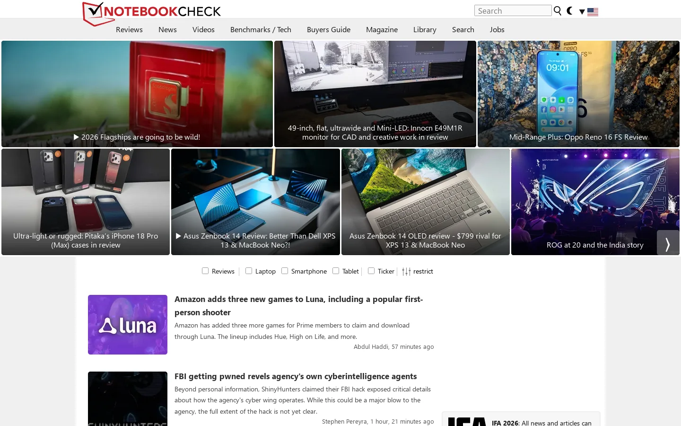
Task: Open the Search menu item
Action: 463,29
